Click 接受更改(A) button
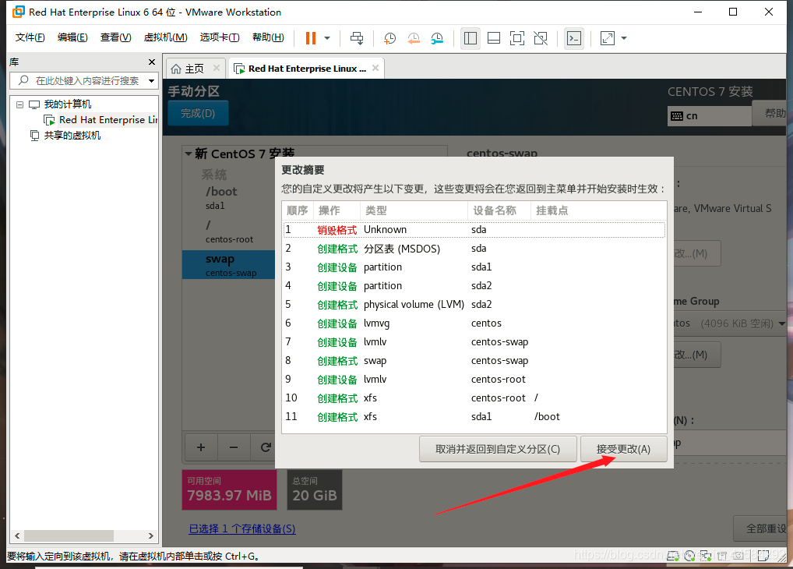 [x=624, y=449]
